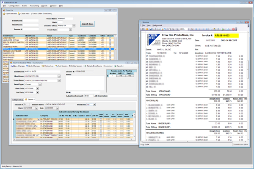The height and width of the screenshot is (169, 254).
Task: Toggle the Closed checkbox for MAROON FIVE
Action: (x=110, y=53)
